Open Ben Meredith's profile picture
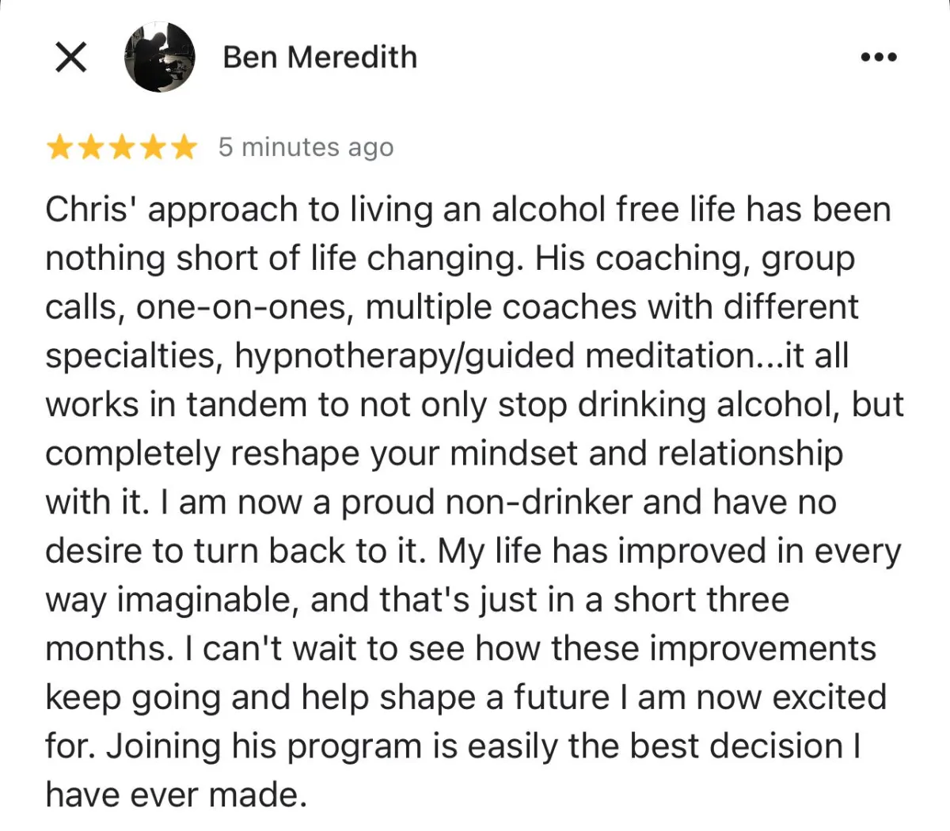 click(x=160, y=57)
